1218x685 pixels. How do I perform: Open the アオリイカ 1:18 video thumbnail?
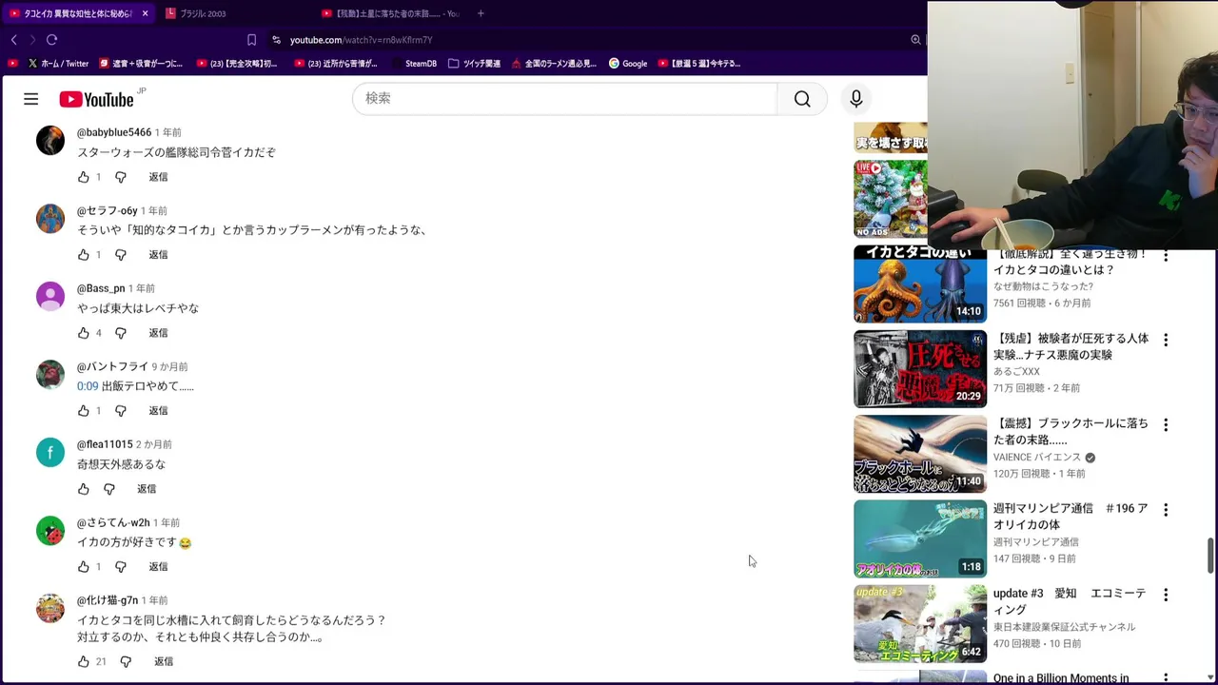pos(920,539)
